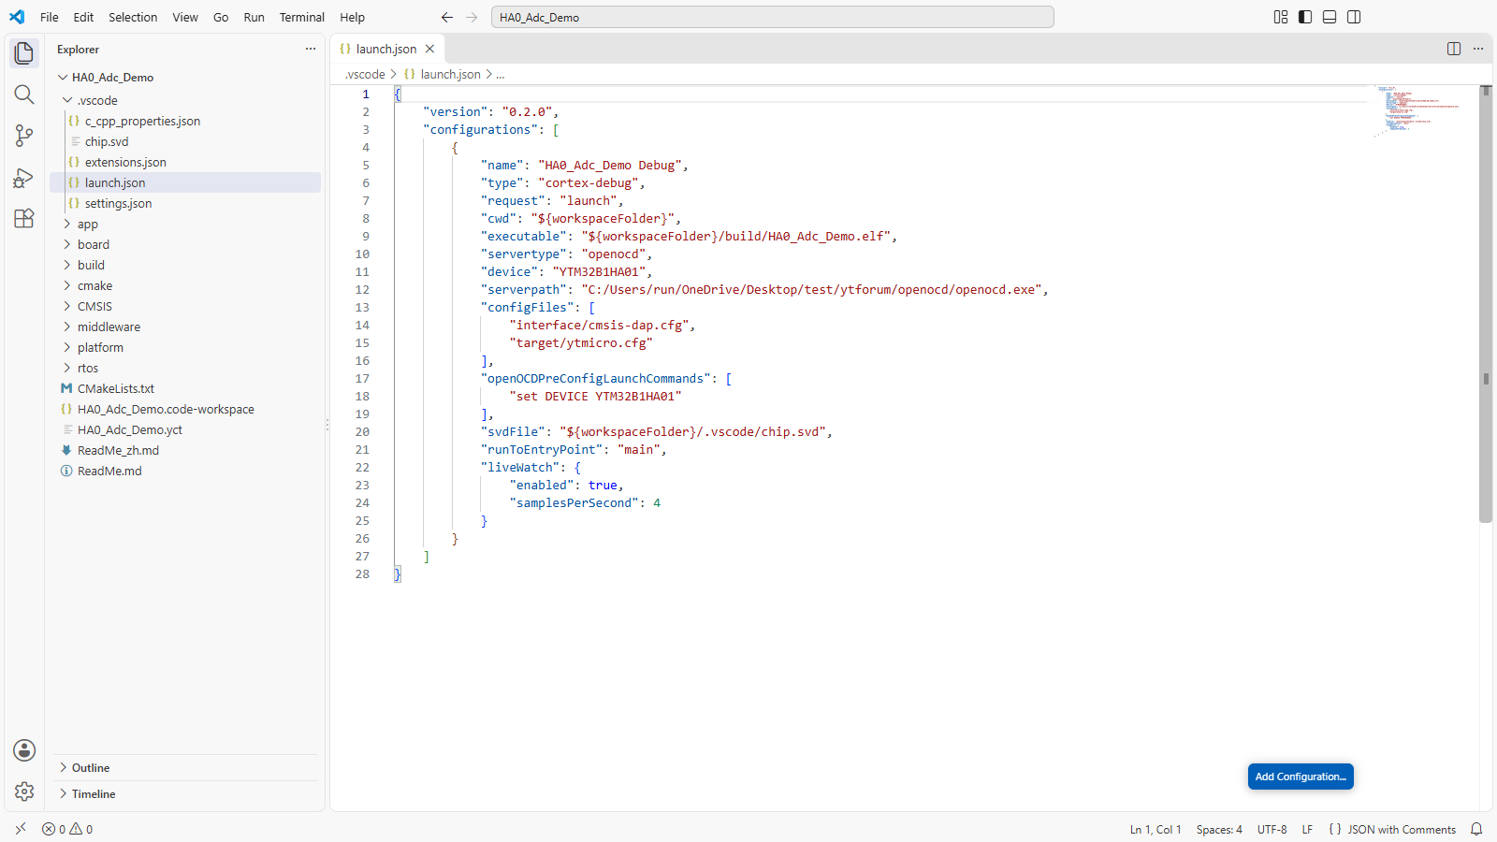The width and height of the screenshot is (1497, 842).
Task: Click the Customize Layout icon
Action: pyautogui.click(x=1281, y=17)
